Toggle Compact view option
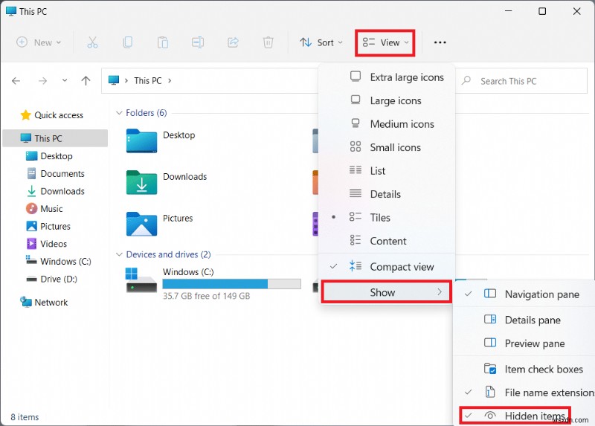The width and height of the screenshot is (595, 426). click(402, 267)
